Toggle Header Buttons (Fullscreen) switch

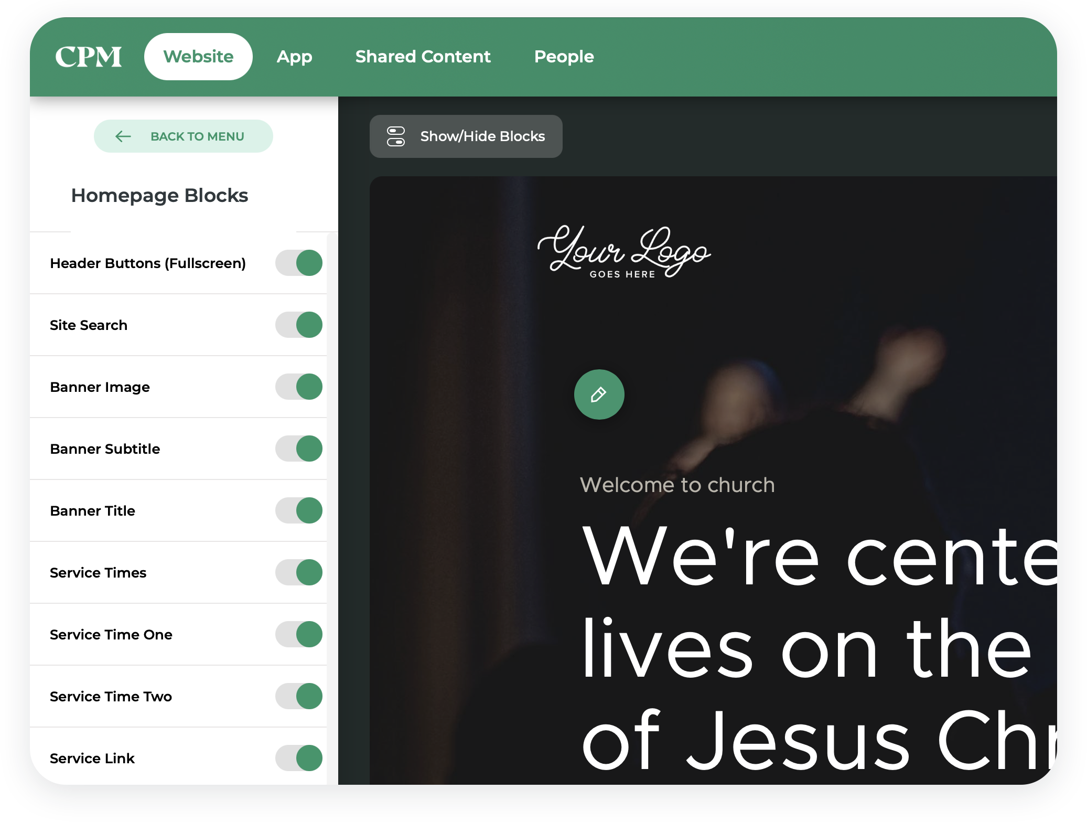point(299,263)
